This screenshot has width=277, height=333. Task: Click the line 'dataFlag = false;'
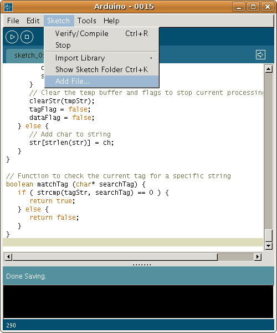tap(61, 118)
